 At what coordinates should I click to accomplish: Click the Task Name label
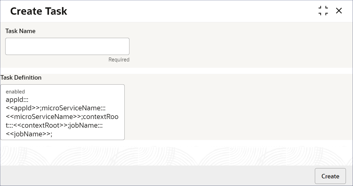[20, 31]
